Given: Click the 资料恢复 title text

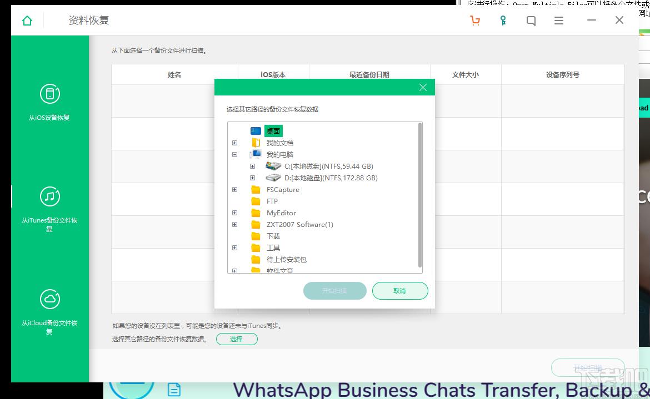Looking at the screenshot, I should tap(89, 21).
